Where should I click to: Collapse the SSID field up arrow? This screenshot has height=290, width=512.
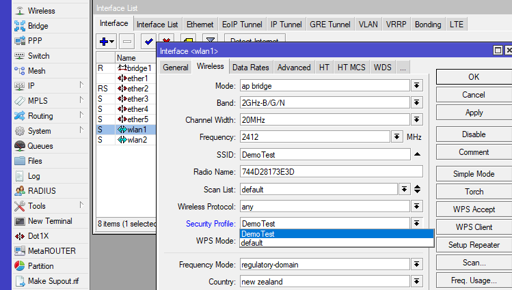(417, 155)
